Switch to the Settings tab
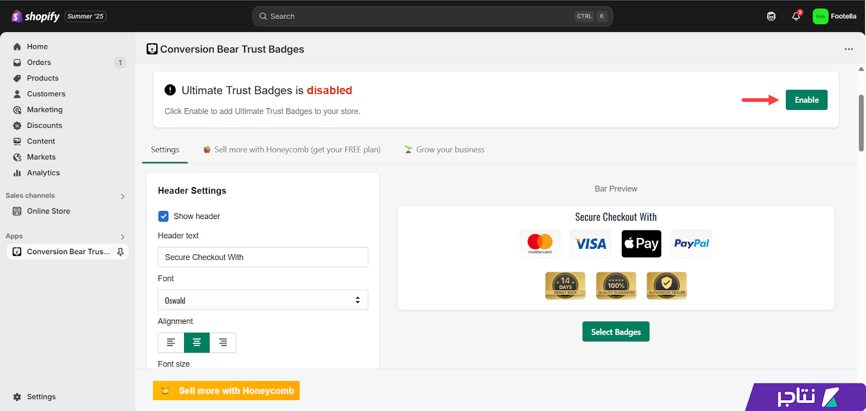The height and width of the screenshot is (411, 866). click(165, 150)
